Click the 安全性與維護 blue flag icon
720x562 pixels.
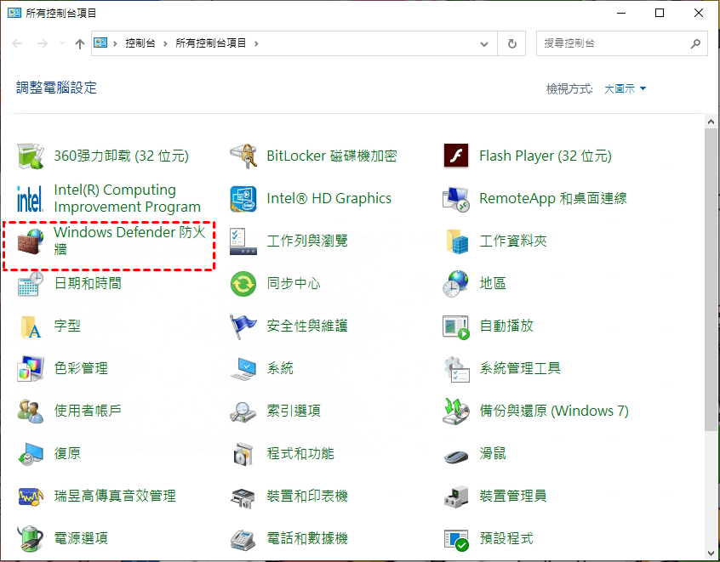[x=243, y=326]
